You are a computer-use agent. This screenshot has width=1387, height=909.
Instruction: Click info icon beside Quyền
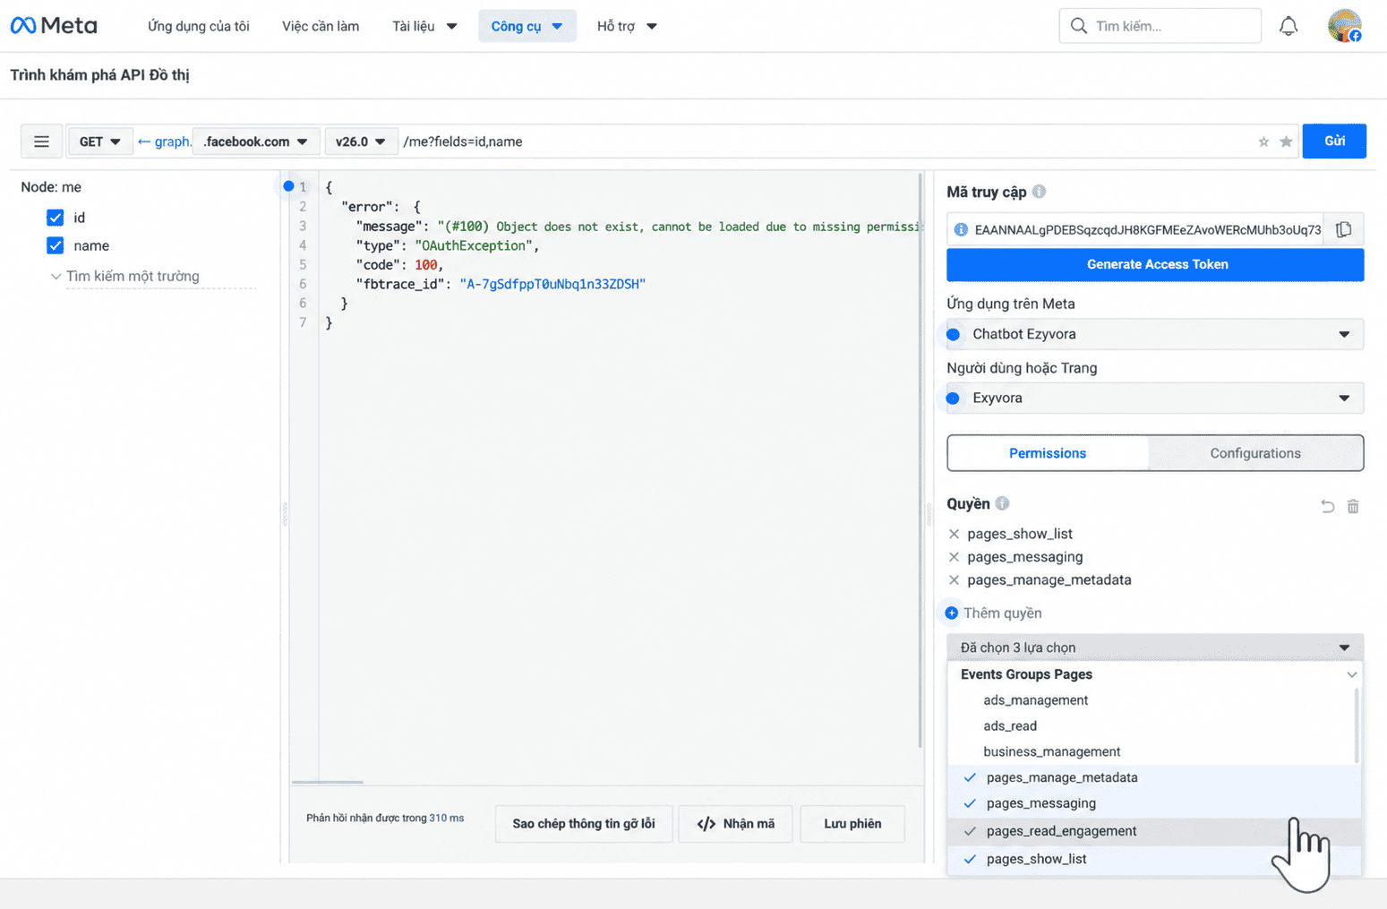tap(1002, 503)
